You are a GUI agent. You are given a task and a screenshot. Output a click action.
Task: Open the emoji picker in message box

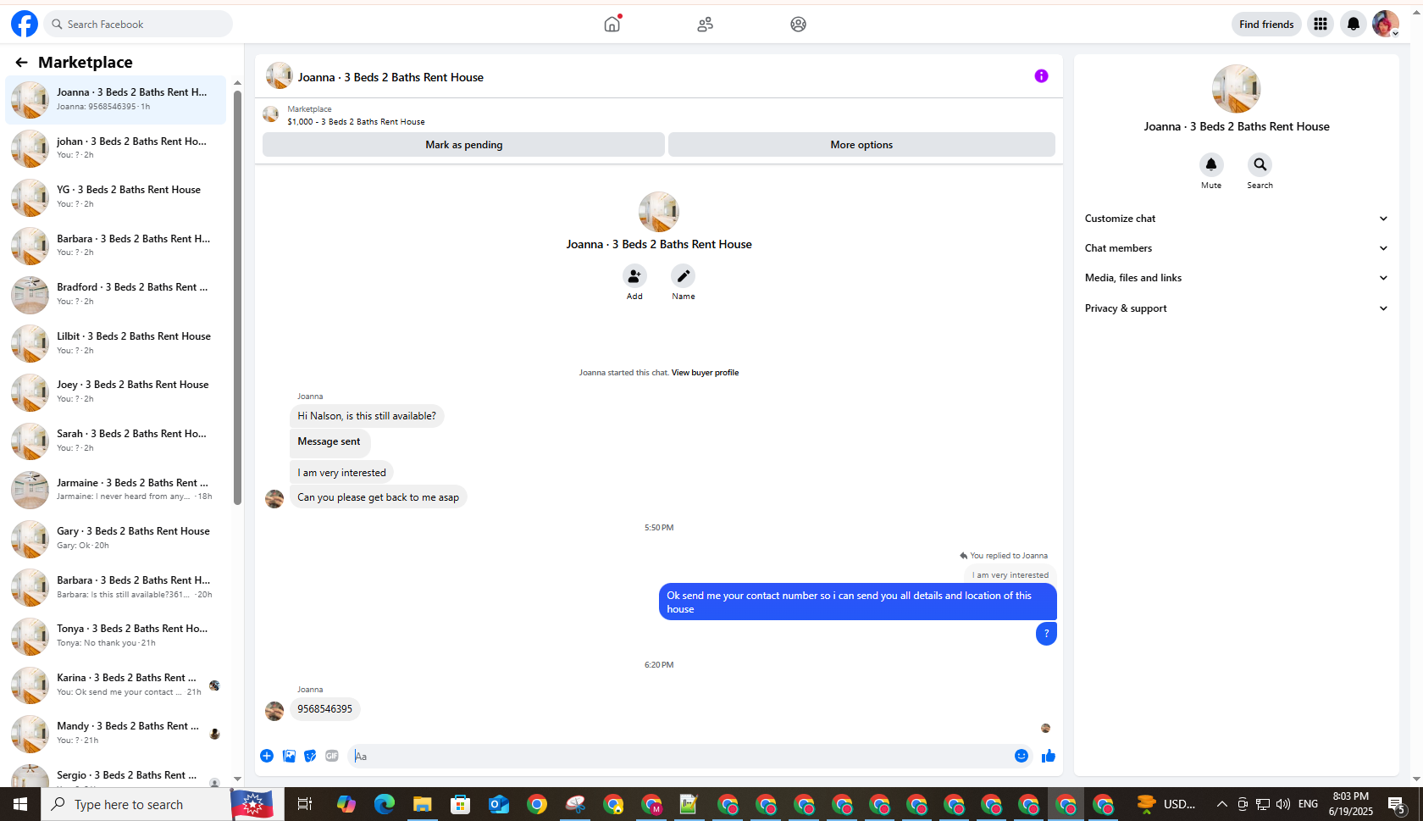pyautogui.click(x=1022, y=756)
